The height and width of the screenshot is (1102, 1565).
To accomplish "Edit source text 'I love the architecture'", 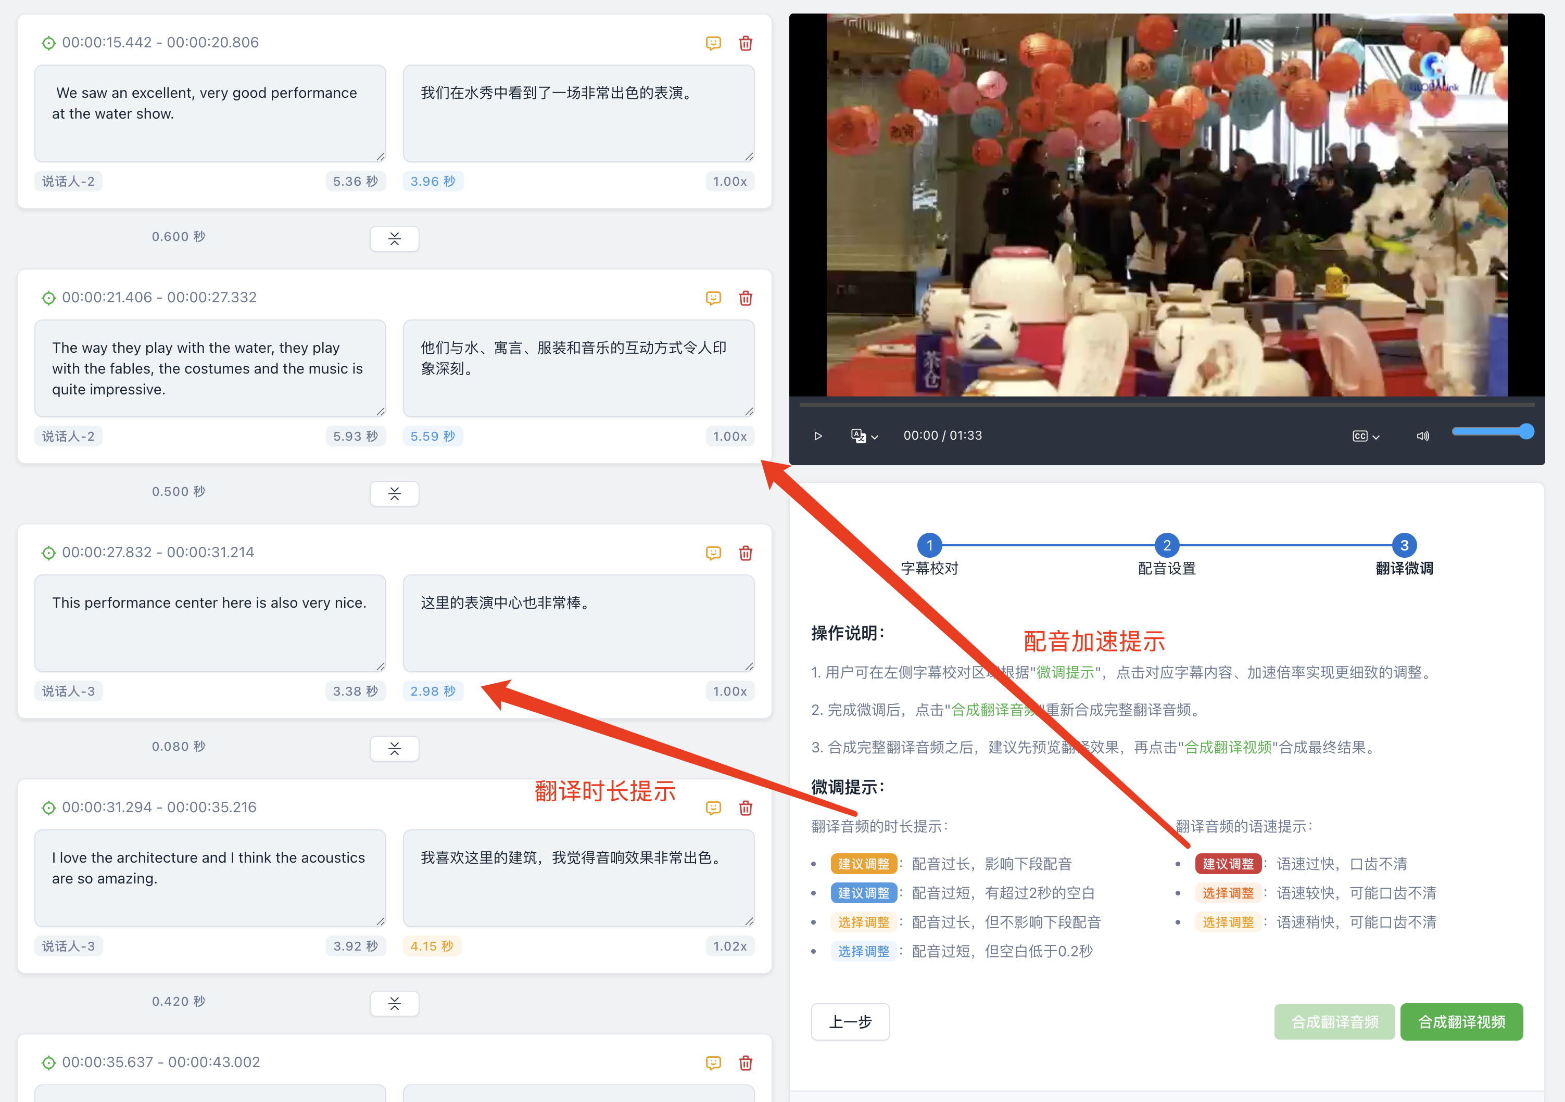I will point(210,878).
